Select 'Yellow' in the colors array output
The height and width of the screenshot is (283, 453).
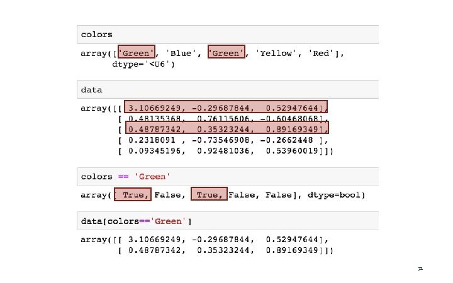276,53
